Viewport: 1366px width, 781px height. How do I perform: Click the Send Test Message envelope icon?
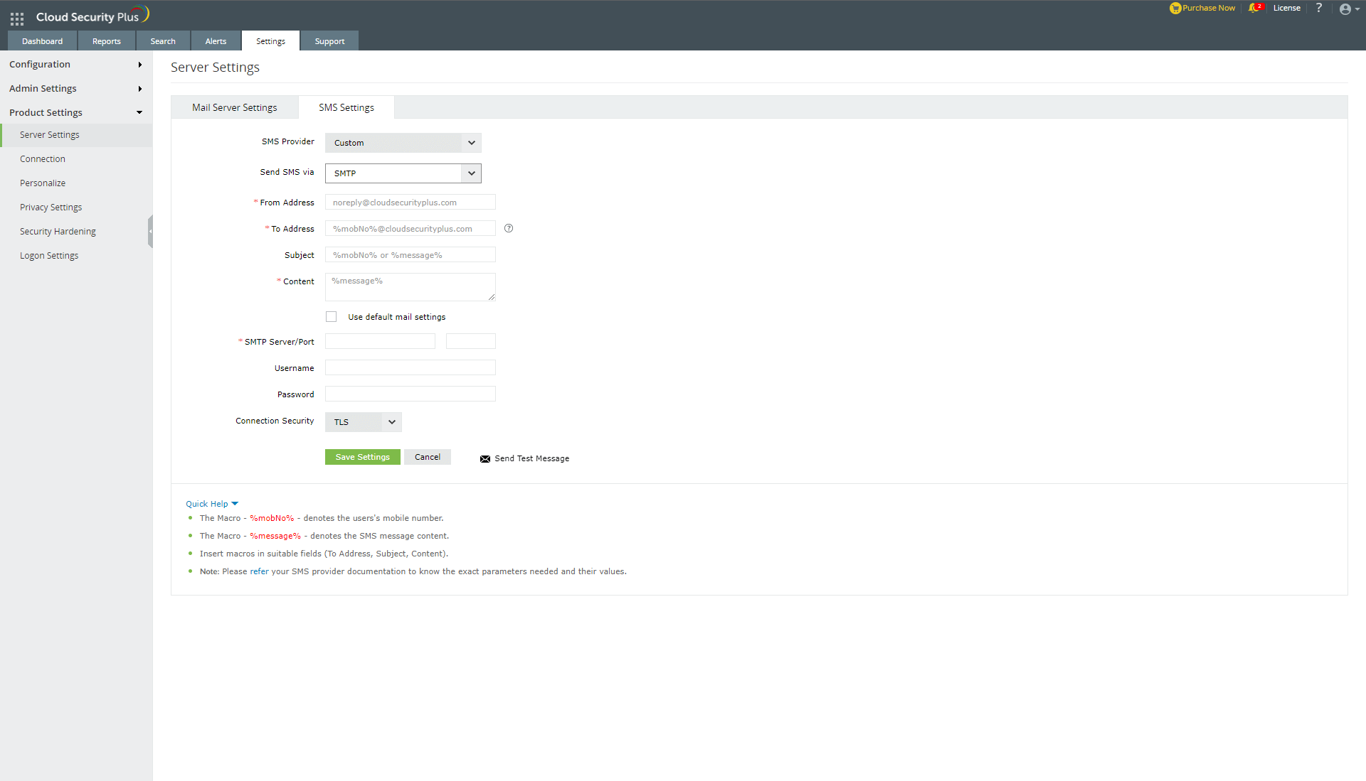pyautogui.click(x=485, y=459)
